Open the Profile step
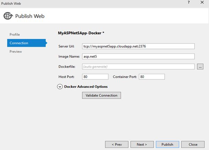Viewport: 209px width, 150px height. tap(15, 35)
